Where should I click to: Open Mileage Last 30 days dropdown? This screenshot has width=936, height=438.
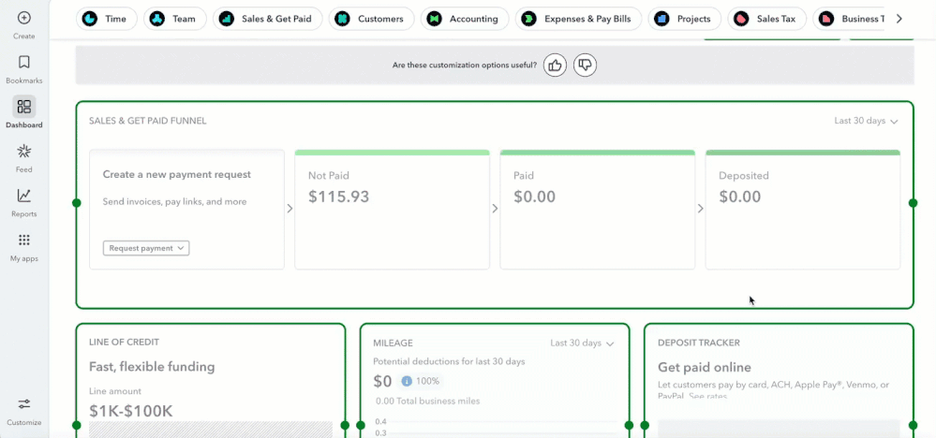582,343
